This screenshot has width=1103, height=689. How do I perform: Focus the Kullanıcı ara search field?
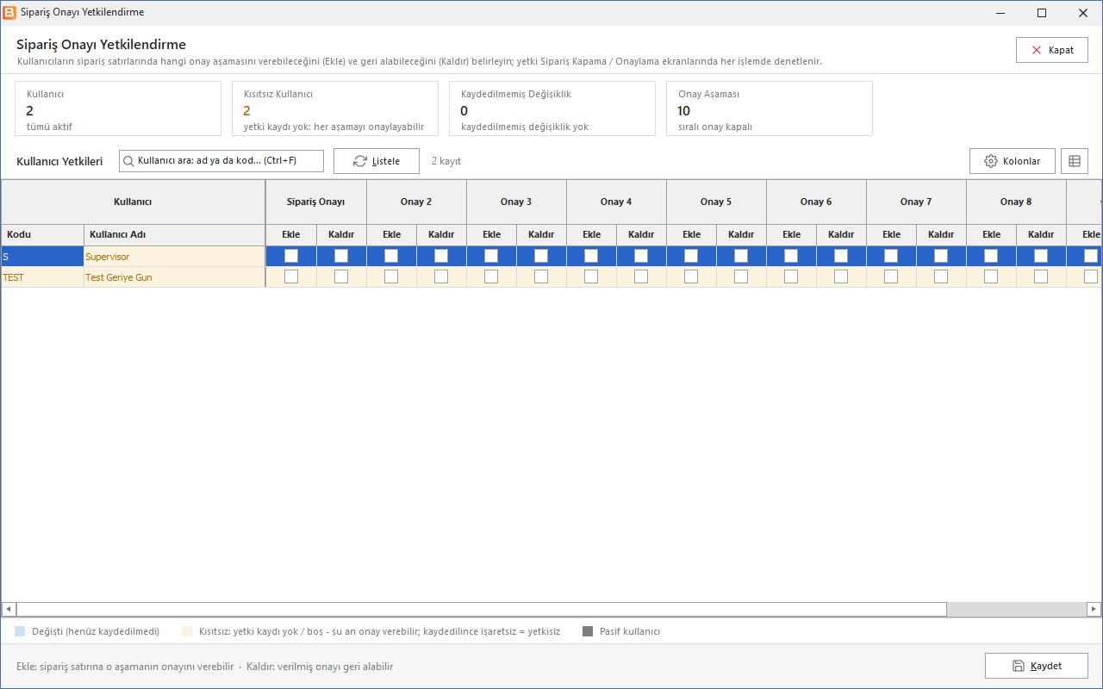pos(221,161)
